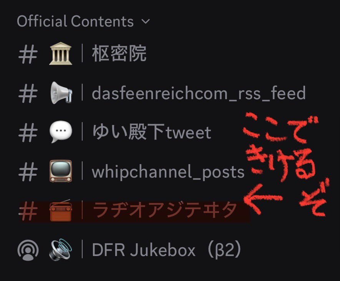
Task: Click the hash icon beside dasfeenreichcom_rss_feed
Action: click(x=28, y=93)
